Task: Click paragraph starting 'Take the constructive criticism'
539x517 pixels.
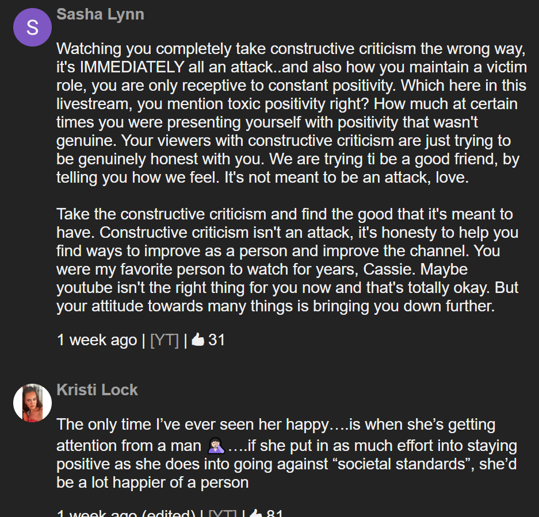Action: (288, 260)
